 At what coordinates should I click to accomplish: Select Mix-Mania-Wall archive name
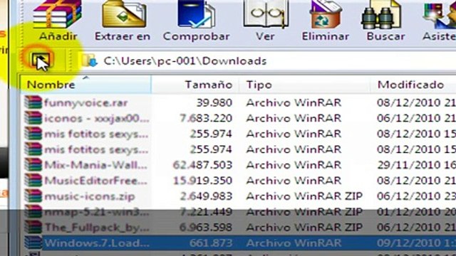(95, 165)
